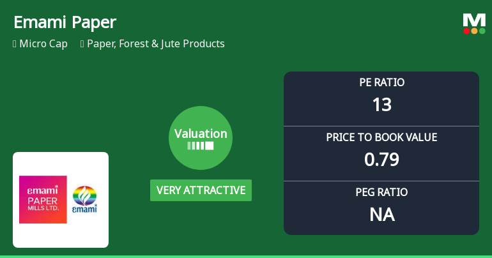The height and width of the screenshot is (258, 492).
Task: Click the orange dot under the M logo
Action: [474, 31]
